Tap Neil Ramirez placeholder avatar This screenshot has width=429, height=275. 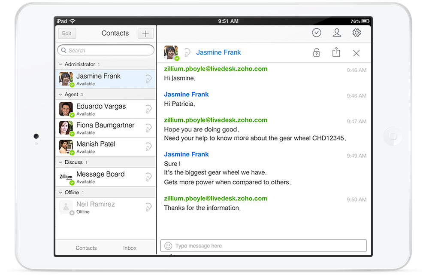coord(66,207)
